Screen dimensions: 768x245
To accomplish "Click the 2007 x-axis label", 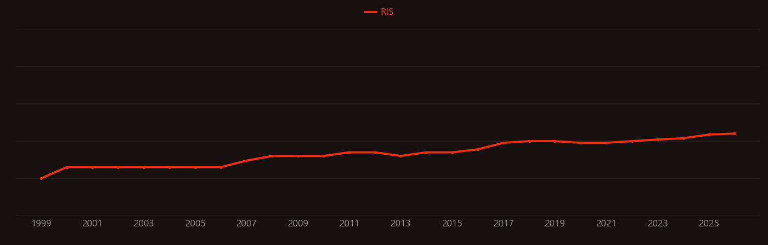I will (246, 224).
